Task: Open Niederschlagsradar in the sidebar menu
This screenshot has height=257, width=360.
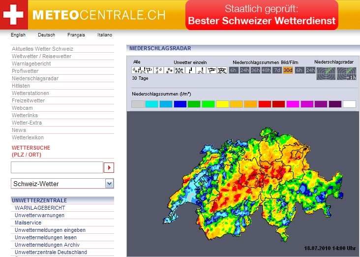Action: coord(35,78)
